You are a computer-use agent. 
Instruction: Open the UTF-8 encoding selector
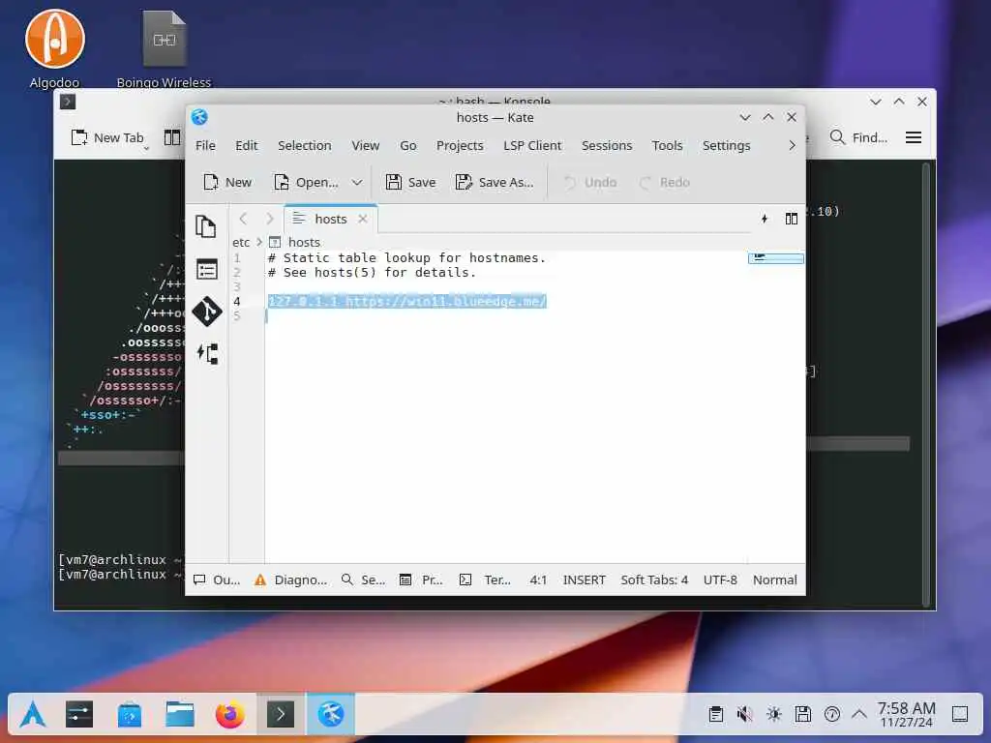click(x=720, y=580)
